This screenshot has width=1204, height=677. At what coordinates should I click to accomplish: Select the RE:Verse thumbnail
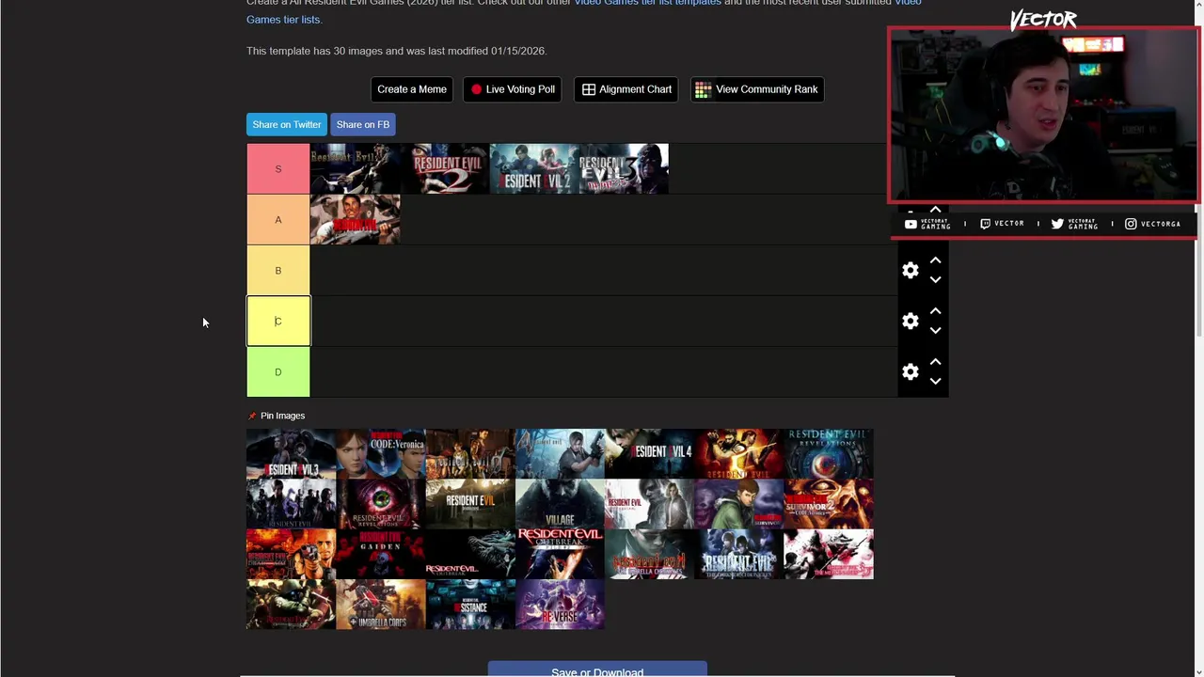(560, 605)
